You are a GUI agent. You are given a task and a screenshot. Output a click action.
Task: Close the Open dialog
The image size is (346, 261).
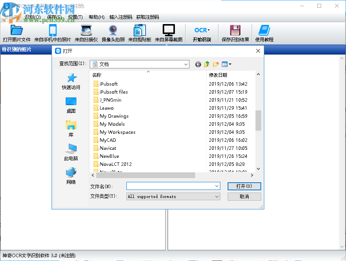tap(258, 51)
